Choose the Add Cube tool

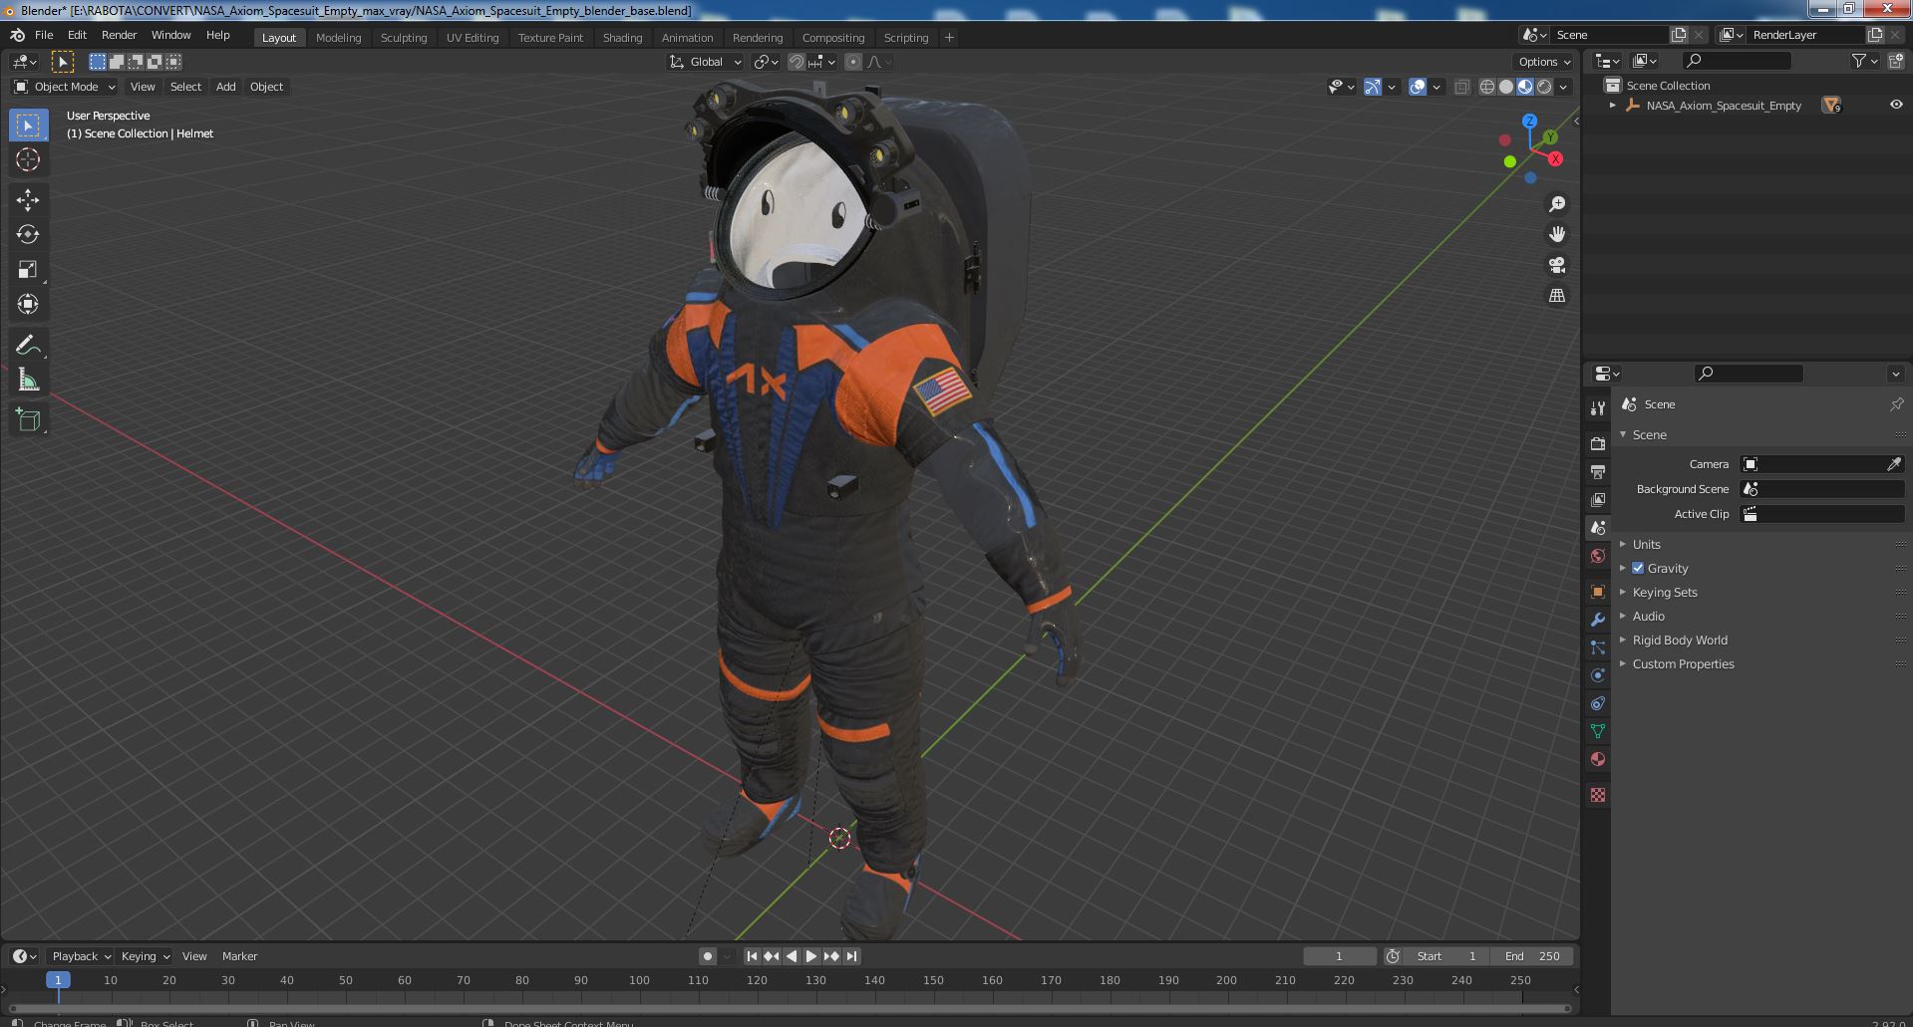tap(28, 420)
